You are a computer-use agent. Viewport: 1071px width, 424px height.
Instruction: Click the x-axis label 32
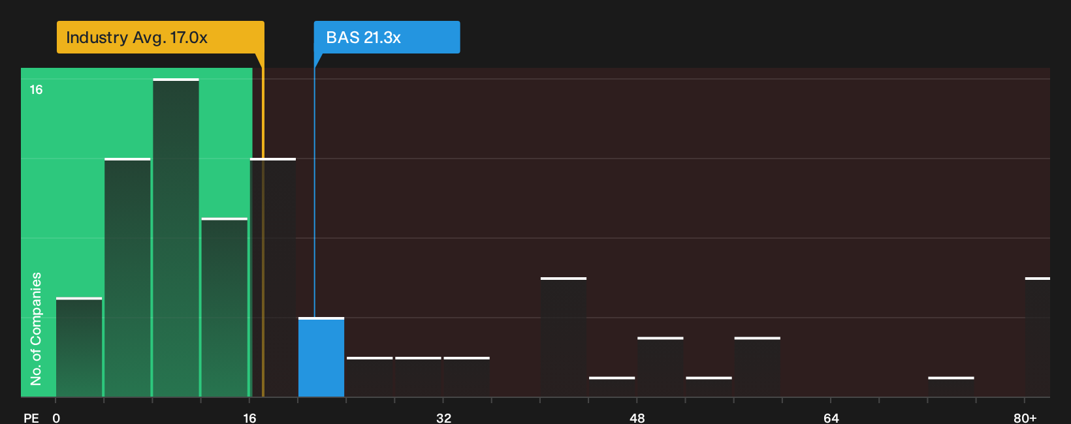coord(443,417)
